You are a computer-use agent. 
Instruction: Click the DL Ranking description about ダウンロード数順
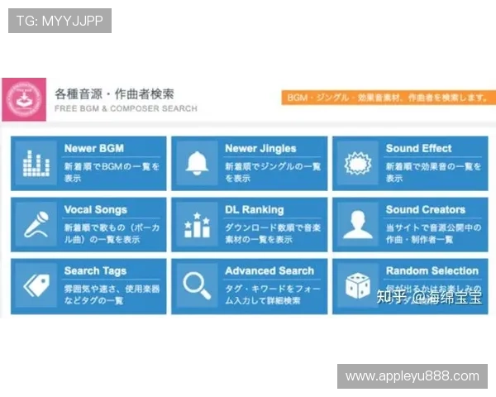point(273,233)
